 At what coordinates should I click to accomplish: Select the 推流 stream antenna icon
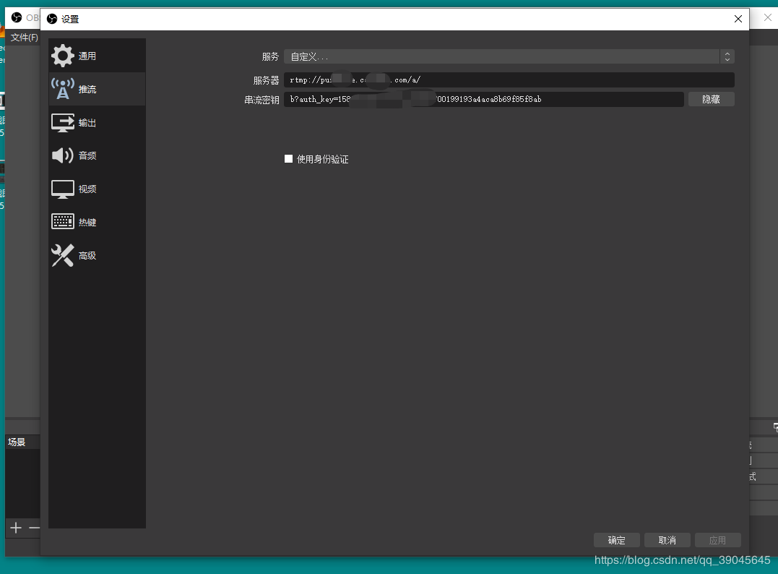pyautogui.click(x=63, y=89)
